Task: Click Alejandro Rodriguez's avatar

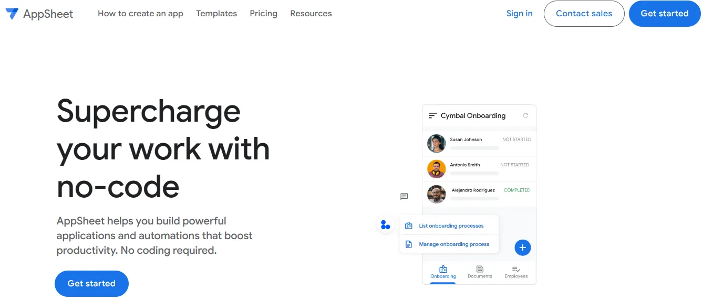Action: pyautogui.click(x=437, y=194)
